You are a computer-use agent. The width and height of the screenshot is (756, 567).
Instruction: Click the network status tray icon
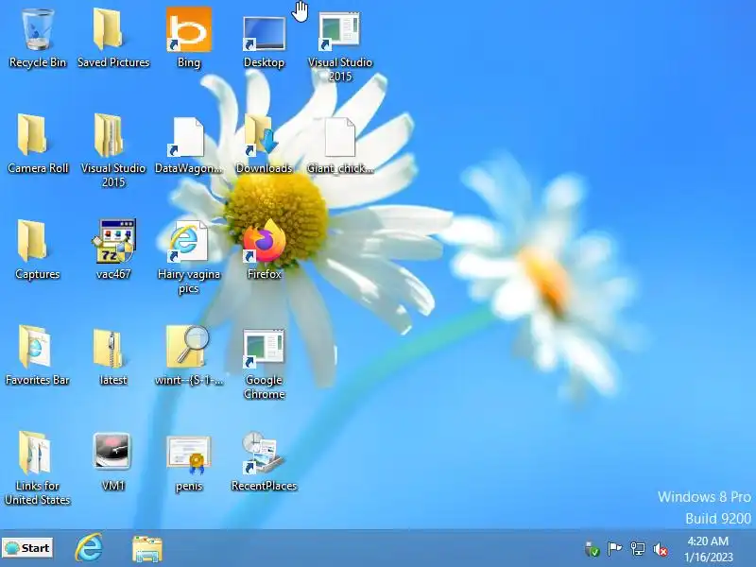(x=638, y=549)
